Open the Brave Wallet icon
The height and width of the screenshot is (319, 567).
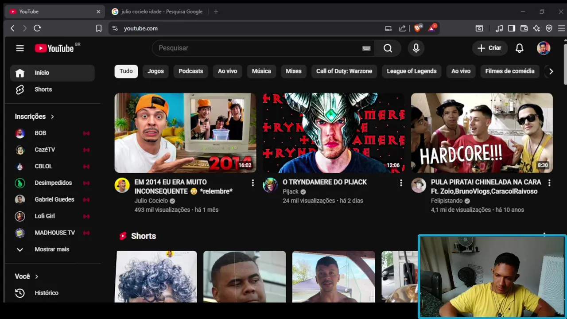pos(524,28)
